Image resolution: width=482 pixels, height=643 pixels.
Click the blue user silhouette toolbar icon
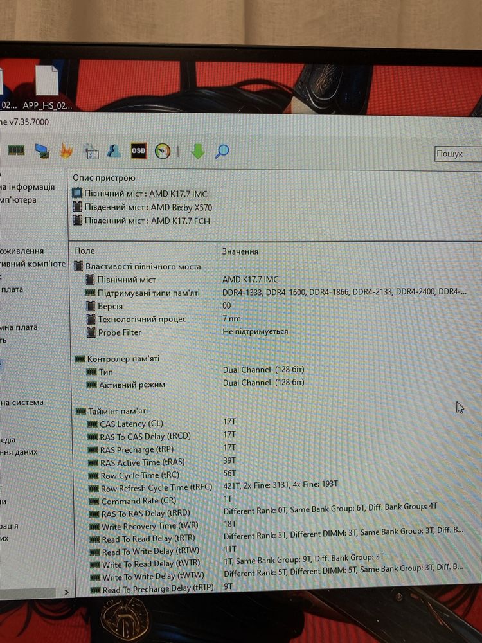[x=114, y=150]
